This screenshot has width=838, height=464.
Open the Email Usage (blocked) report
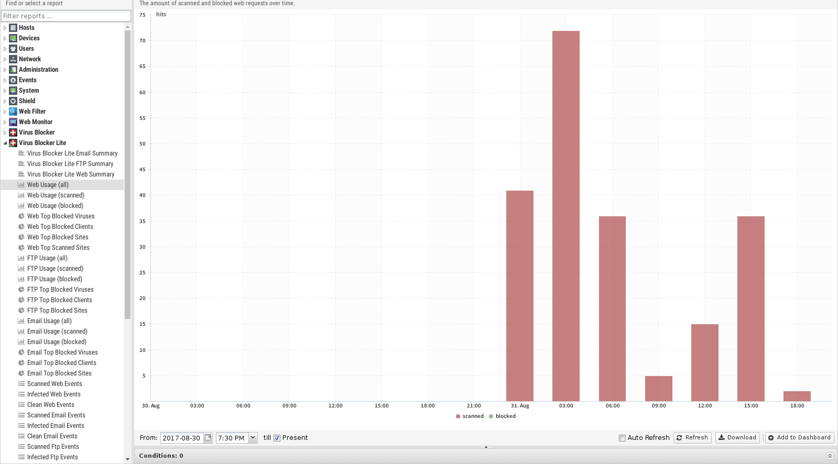click(57, 342)
